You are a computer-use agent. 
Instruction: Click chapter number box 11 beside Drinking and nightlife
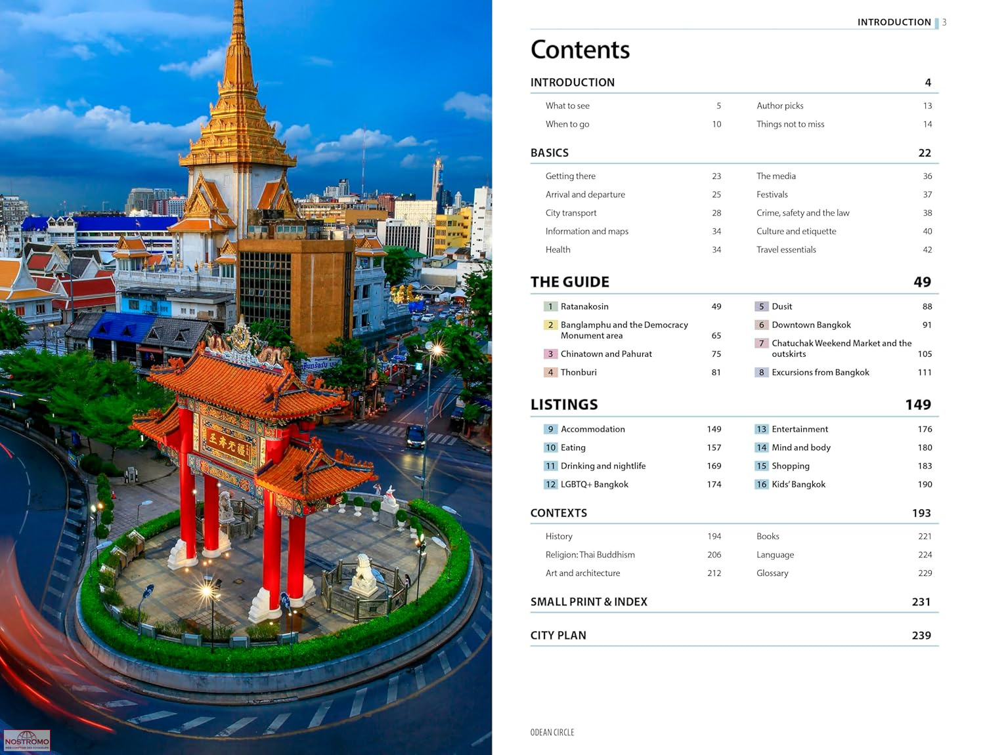coord(550,466)
